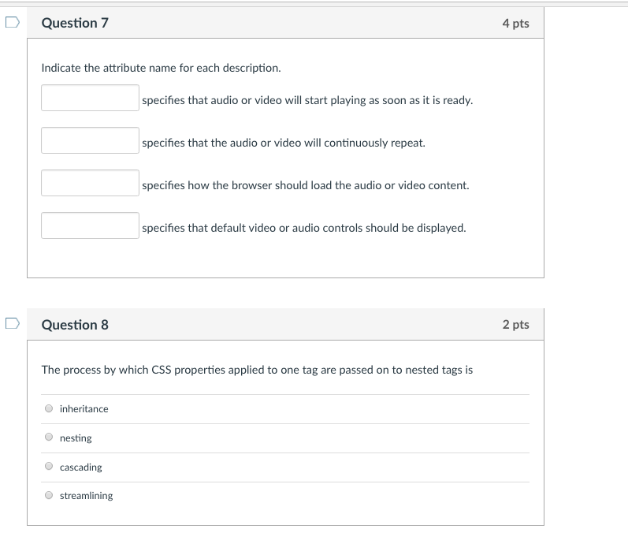The height and width of the screenshot is (540, 628).
Task: Click the CSS properties question prompt text
Action: pyautogui.click(x=257, y=370)
